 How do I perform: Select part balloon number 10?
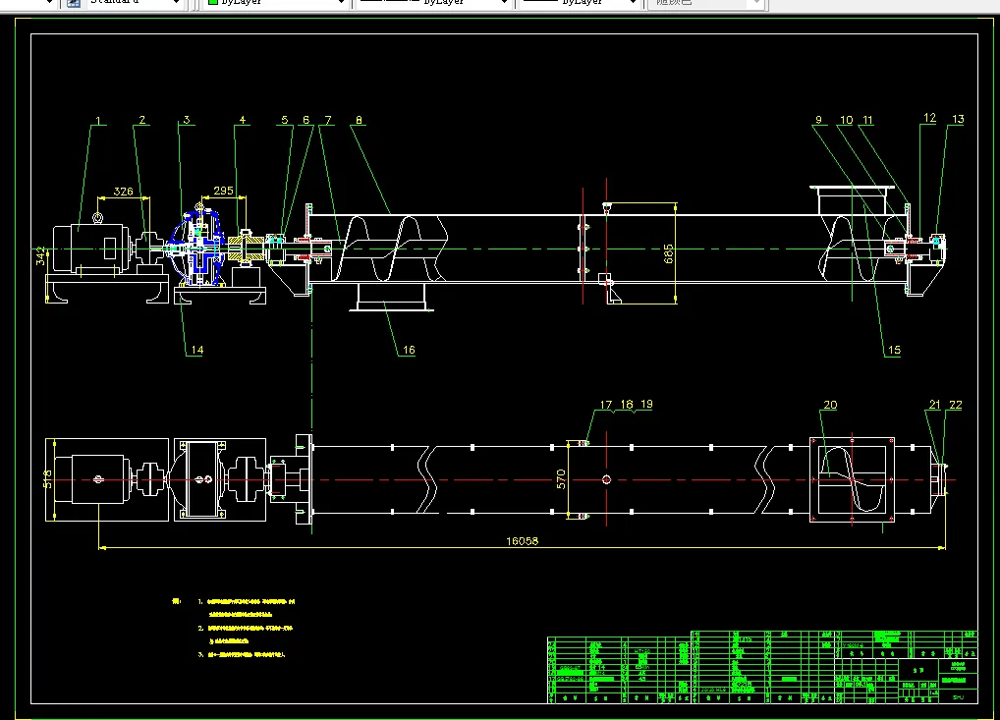847,120
